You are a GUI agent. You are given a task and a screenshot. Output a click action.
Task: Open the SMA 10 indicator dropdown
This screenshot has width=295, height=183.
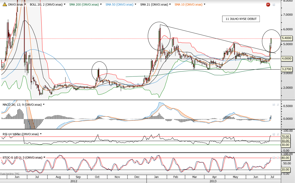pos(205,4)
